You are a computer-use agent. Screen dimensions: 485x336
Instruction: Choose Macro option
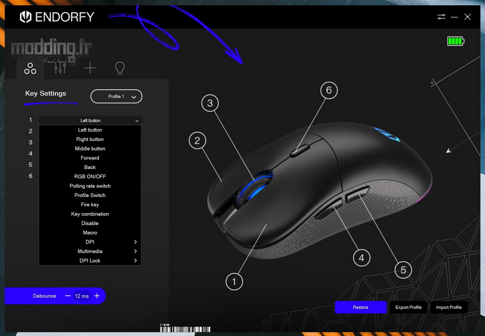90,232
